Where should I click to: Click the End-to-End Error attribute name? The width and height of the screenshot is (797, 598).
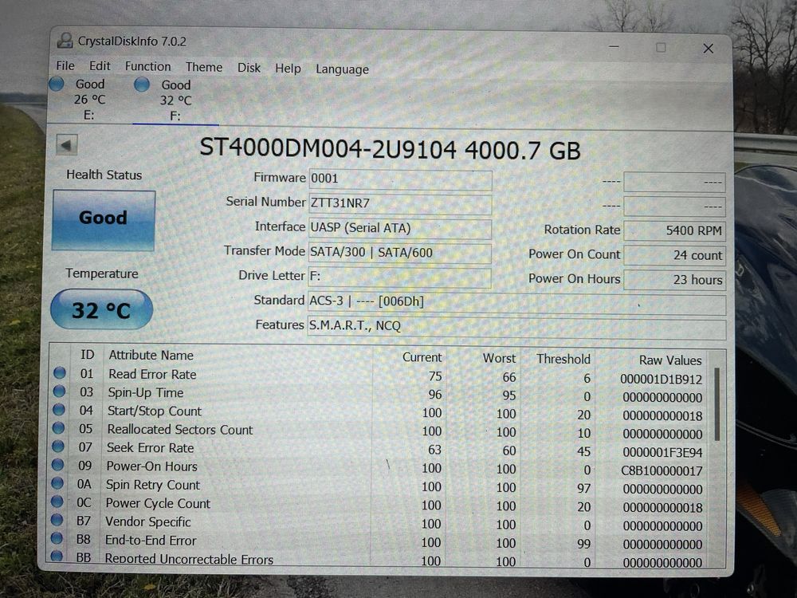coord(151,540)
